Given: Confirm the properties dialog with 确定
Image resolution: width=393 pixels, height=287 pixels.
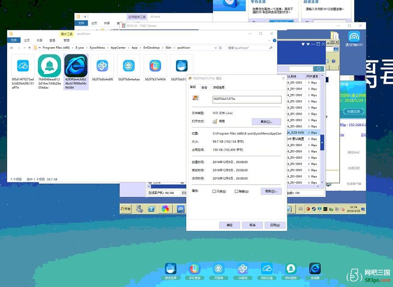Looking at the screenshot, I should [229, 225].
